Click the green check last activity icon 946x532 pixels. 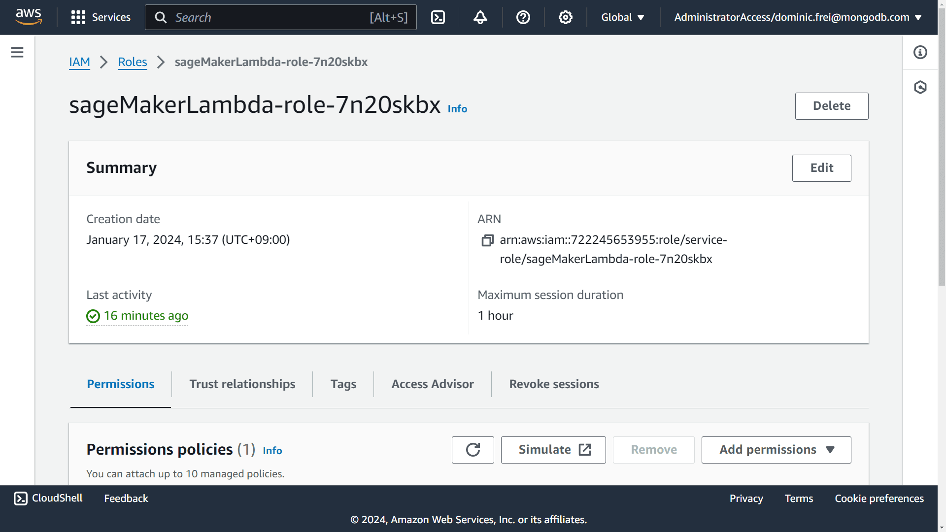93,316
